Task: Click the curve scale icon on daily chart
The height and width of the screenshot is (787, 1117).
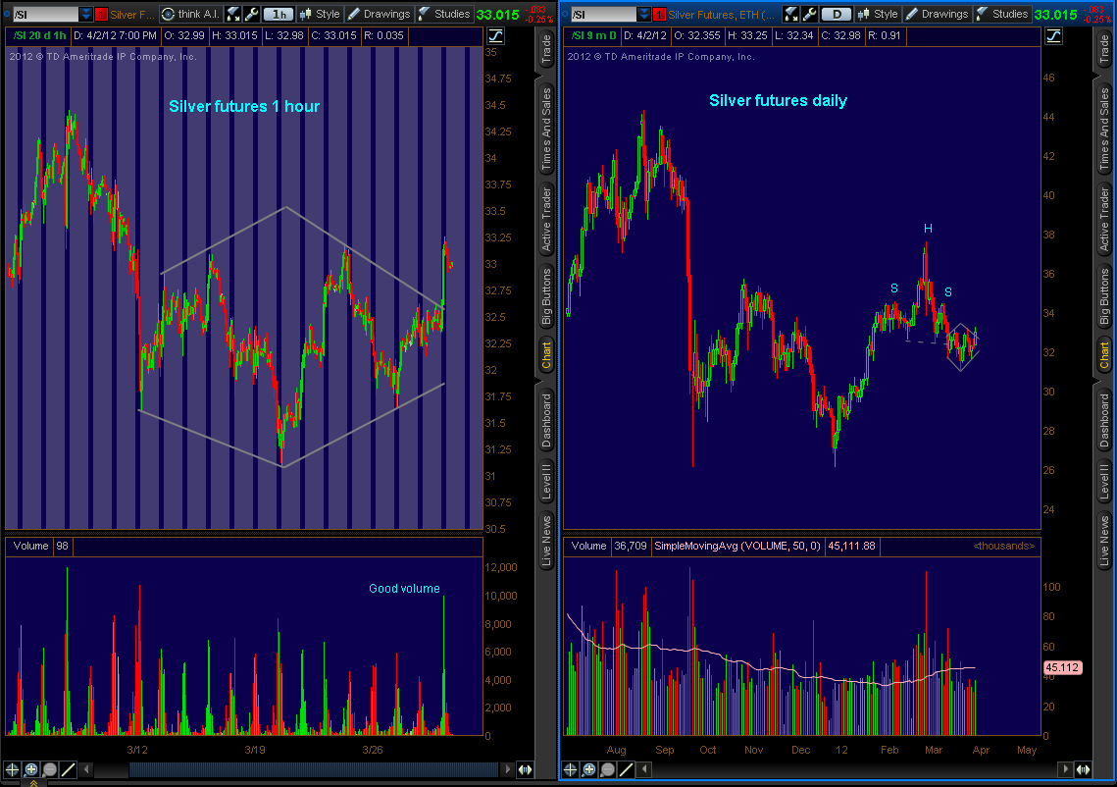Action: click(1053, 36)
